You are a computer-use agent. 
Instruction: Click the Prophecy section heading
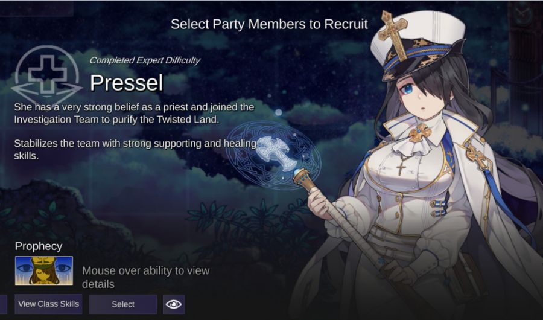[39, 246]
